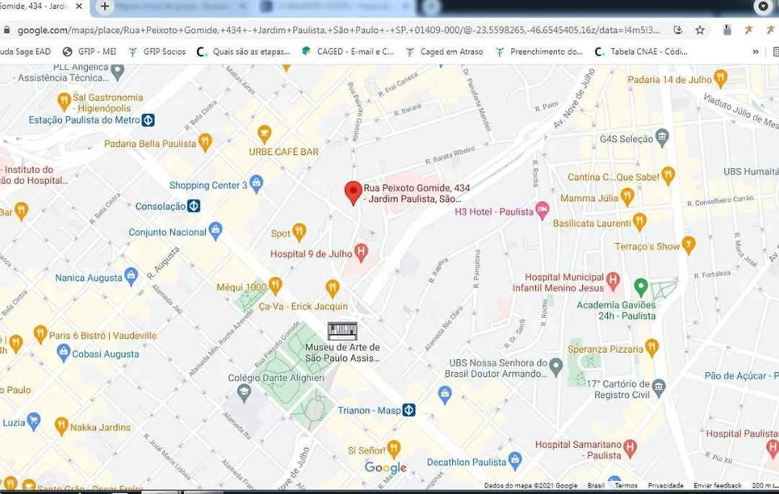Open the Preenchimento do bookmark

coord(539,52)
